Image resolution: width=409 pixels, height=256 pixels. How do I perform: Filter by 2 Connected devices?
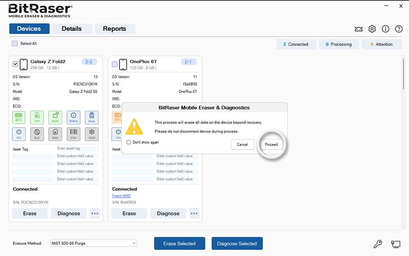(x=296, y=44)
